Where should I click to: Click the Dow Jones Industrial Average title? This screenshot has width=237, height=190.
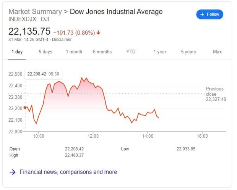click(x=116, y=11)
